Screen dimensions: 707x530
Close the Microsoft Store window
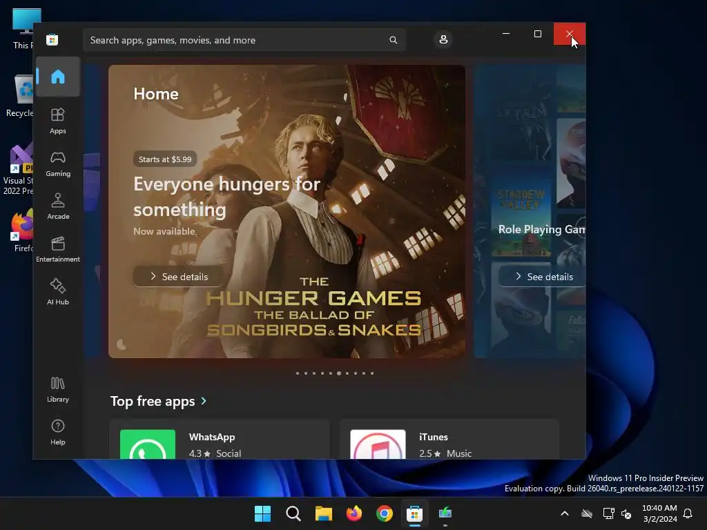tap(570, 34)
